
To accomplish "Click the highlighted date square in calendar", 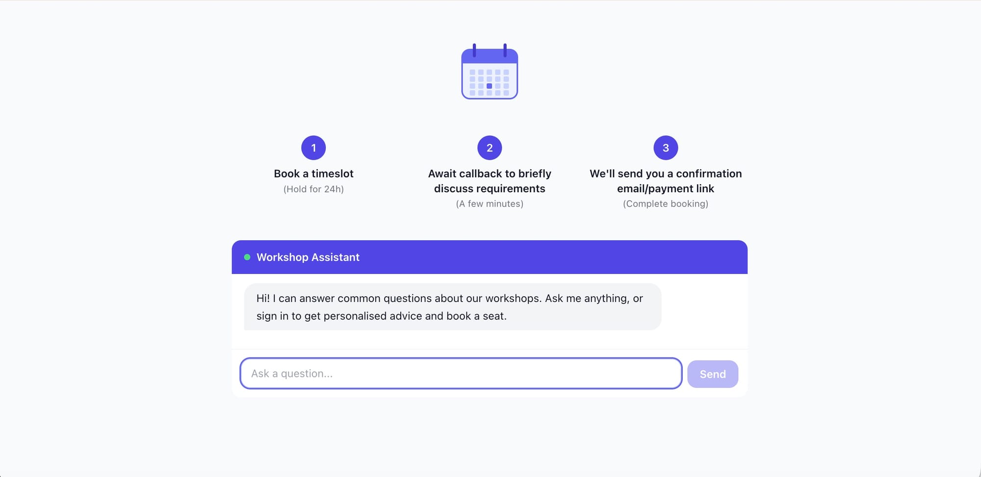I will tap(489, 86).
